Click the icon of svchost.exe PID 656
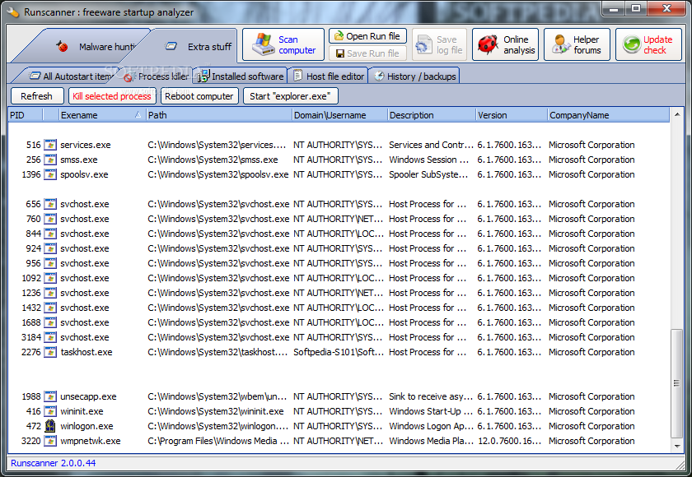Viewport: 692px width, 477px height. 50,204
